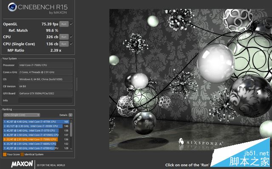The width and height of the screenshot is (272, 169).
Task: Select ranking entry Intel Core i7-4710MQ
Action: (36, 135)
